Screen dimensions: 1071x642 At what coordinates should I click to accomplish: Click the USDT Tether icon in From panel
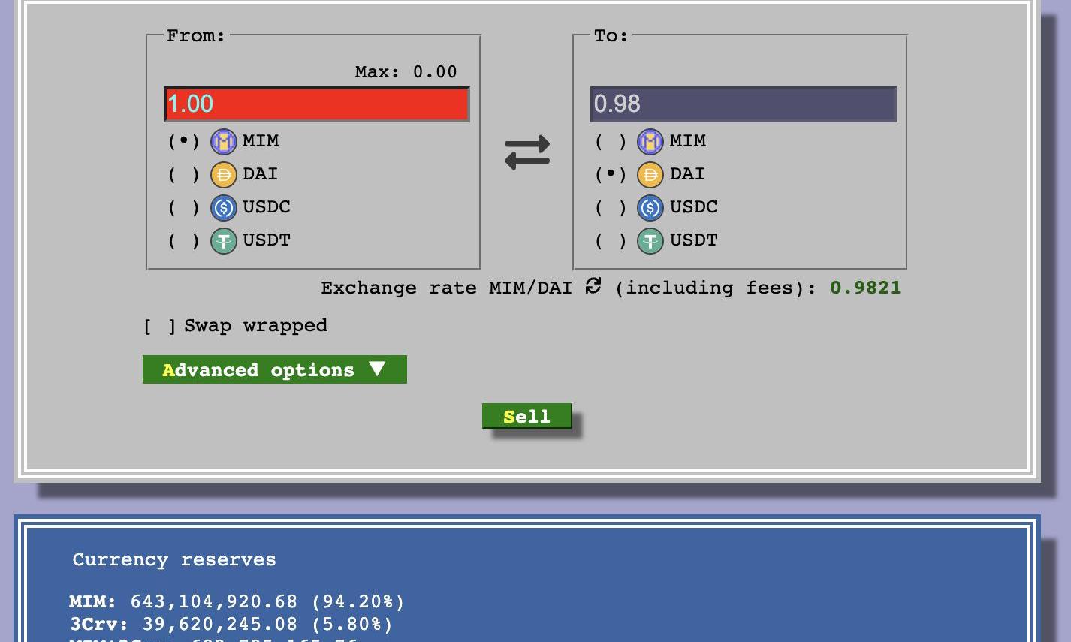point(223,240)
